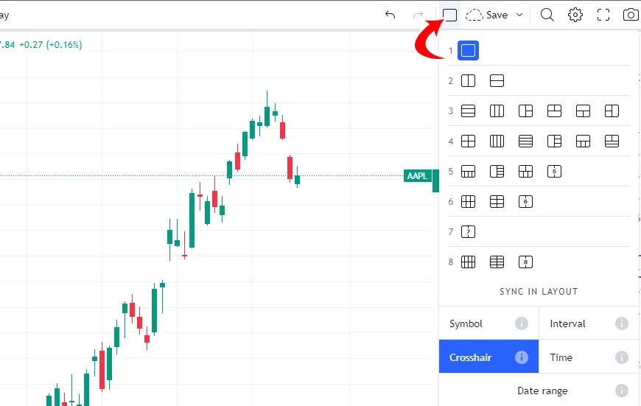This screenshot has width=641, height=406.
Task: Choose the two-chart horizontal split layout
Action: [x=497, y=81]
